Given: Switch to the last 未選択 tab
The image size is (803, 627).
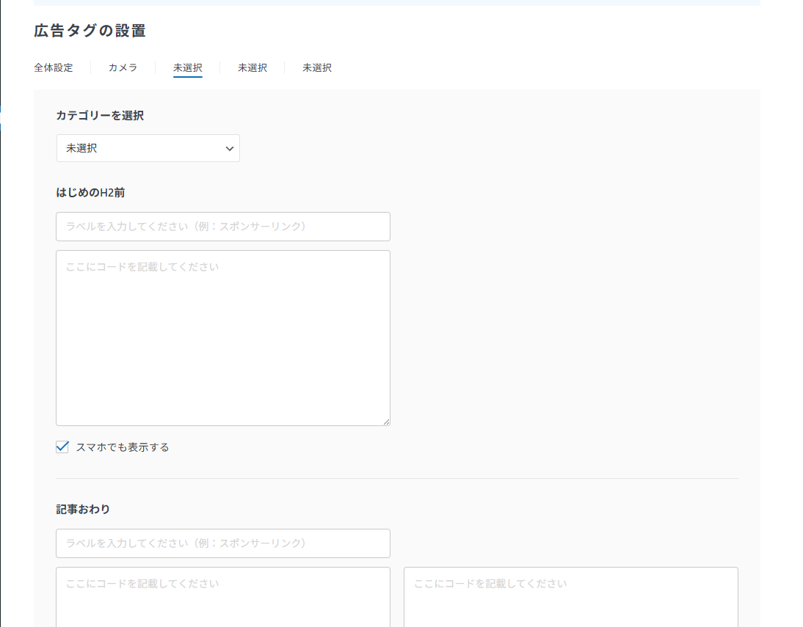Looking at the screenshot, I should click(316, 67).
